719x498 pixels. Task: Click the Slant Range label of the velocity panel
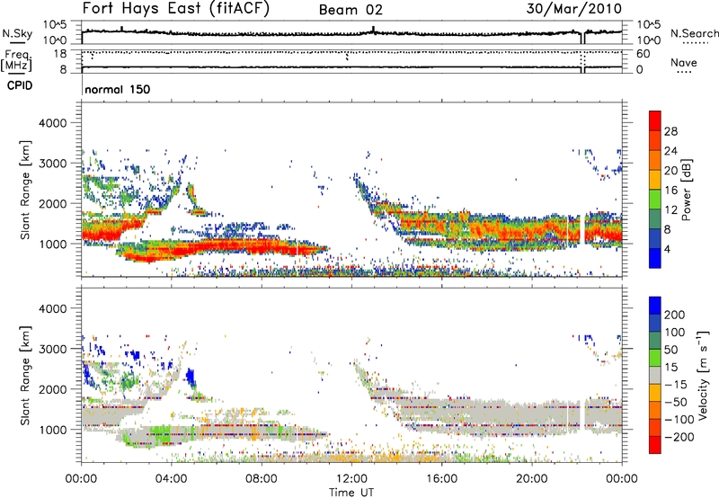pyautogui.click(x=25, y=376)
